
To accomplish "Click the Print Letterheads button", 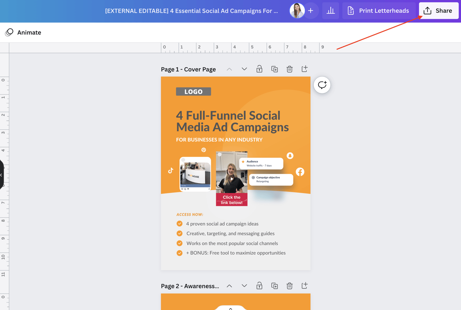I will pyautogui.click(x=378, y=10).
